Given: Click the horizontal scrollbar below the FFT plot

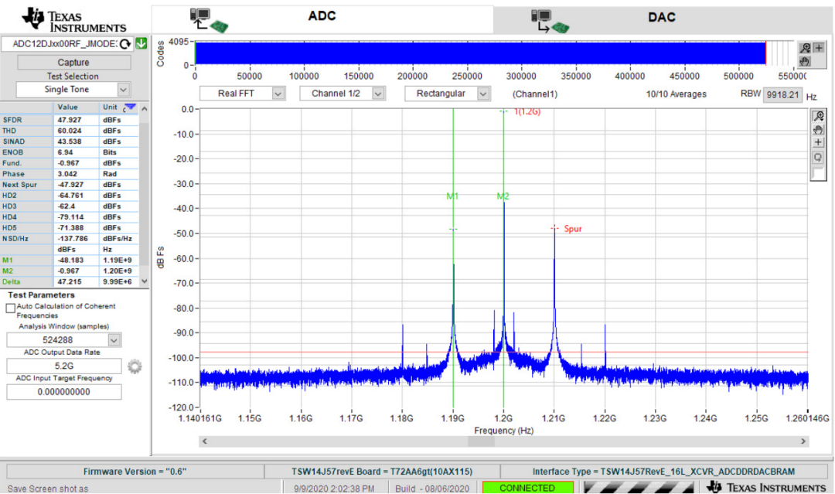Looking at the screenshot, I should [x=503, y=441].
